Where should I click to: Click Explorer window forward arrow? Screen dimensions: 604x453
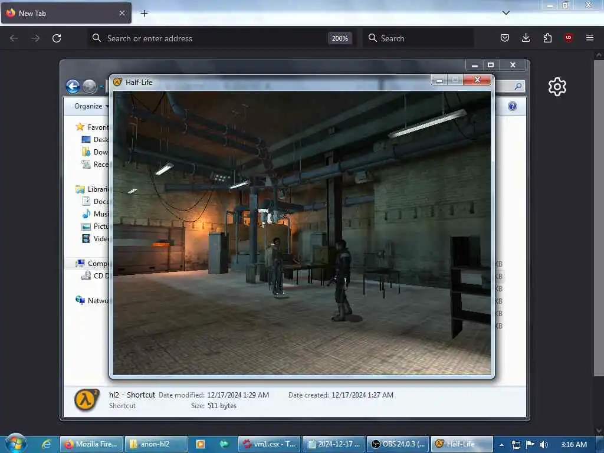click(x=90, y=86)
